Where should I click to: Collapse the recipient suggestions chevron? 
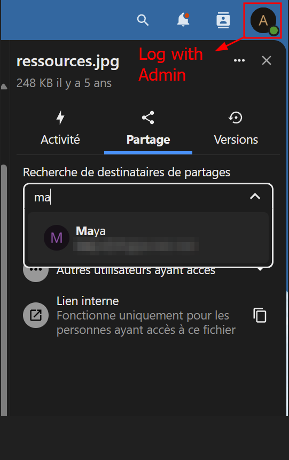coord(255,197)
